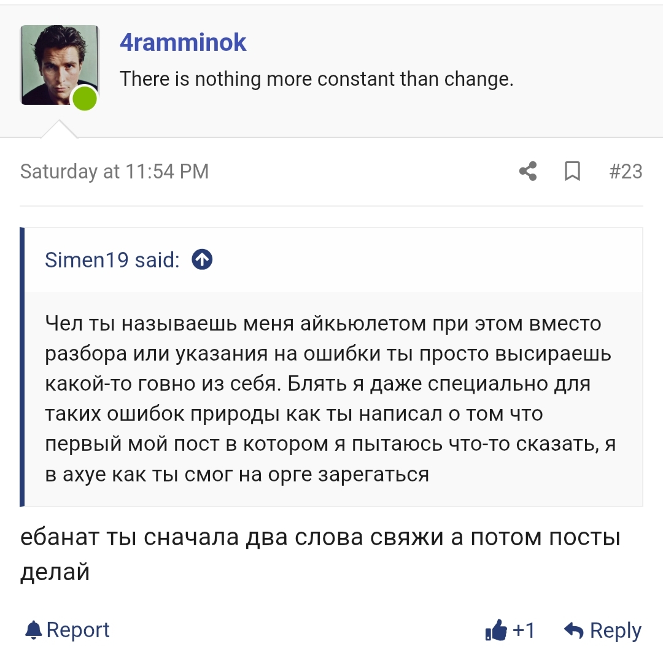Click the Reply text link

click(615, 630)
